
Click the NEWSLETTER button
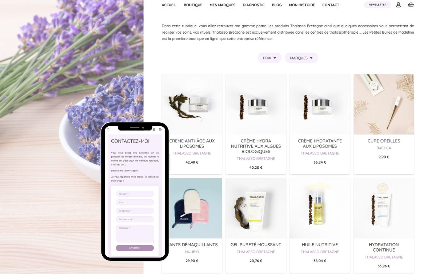pos(377,5)
